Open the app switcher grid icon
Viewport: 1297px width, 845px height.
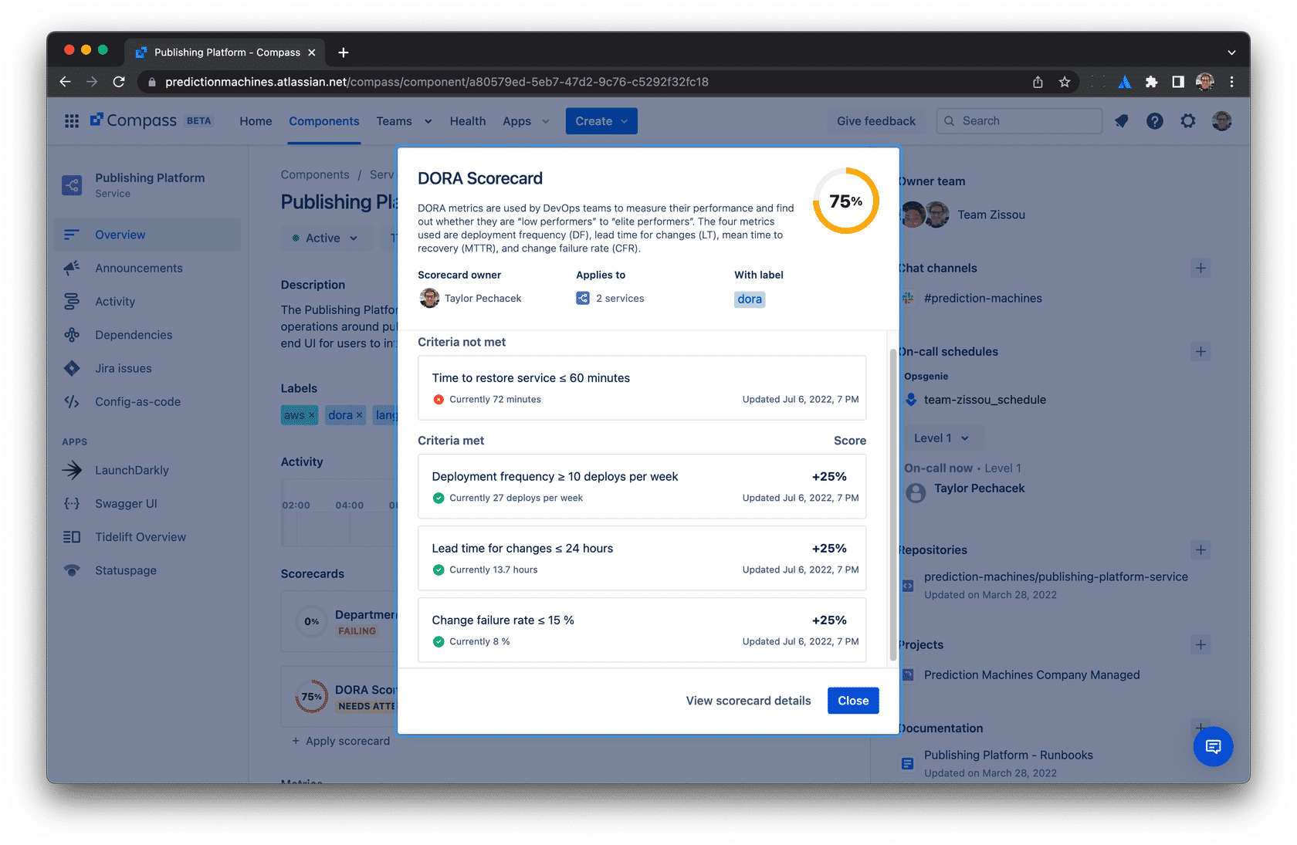click(72, 121)
